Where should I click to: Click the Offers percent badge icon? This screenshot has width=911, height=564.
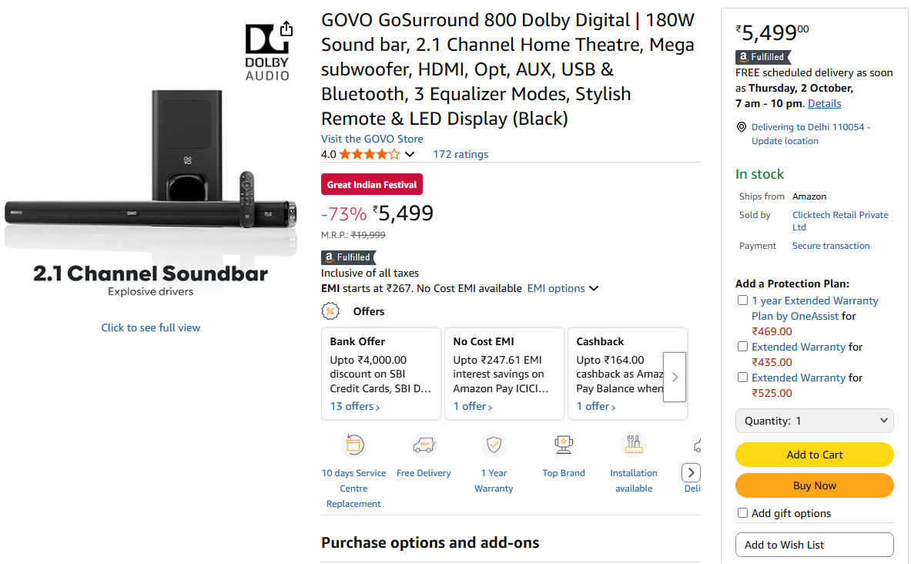point(330,311)
